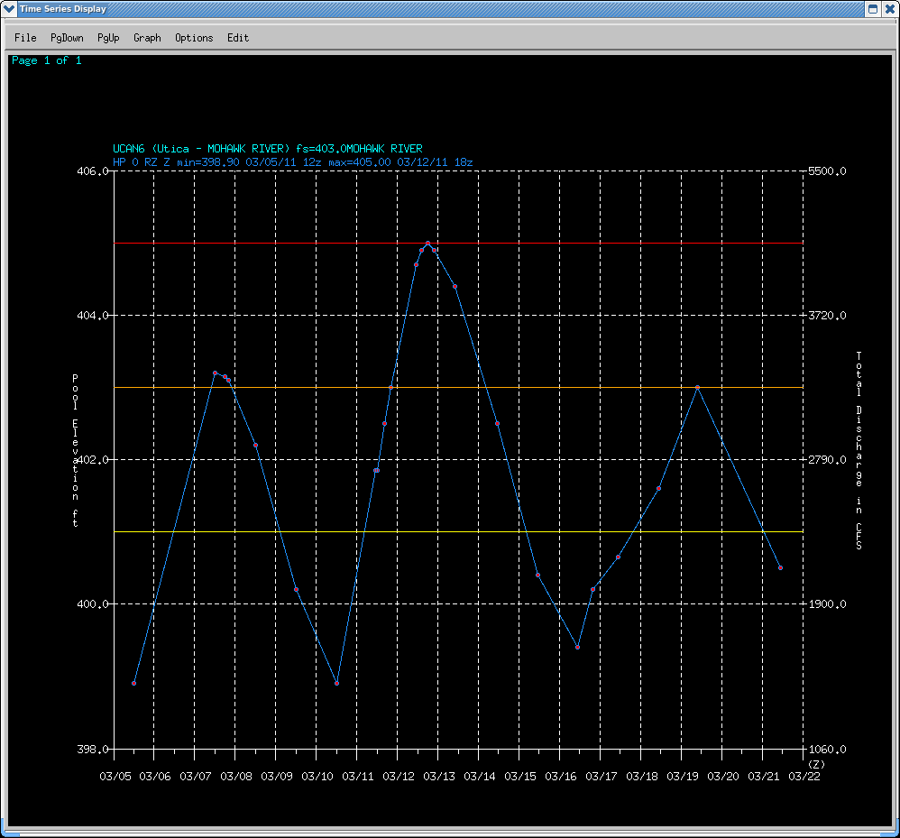
Task: Click the 5500.0 discharge axis label
Action: (827, 171)
